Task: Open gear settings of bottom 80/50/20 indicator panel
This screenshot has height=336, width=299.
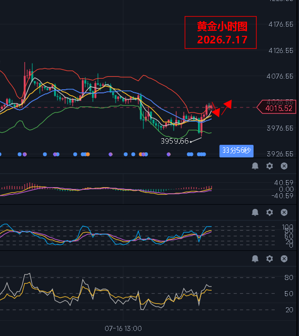Action: [x=270, y=259]
